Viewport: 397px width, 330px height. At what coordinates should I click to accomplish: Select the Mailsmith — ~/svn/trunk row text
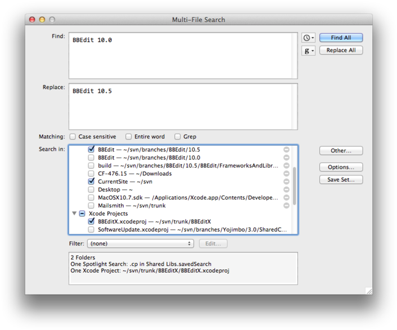132,206
